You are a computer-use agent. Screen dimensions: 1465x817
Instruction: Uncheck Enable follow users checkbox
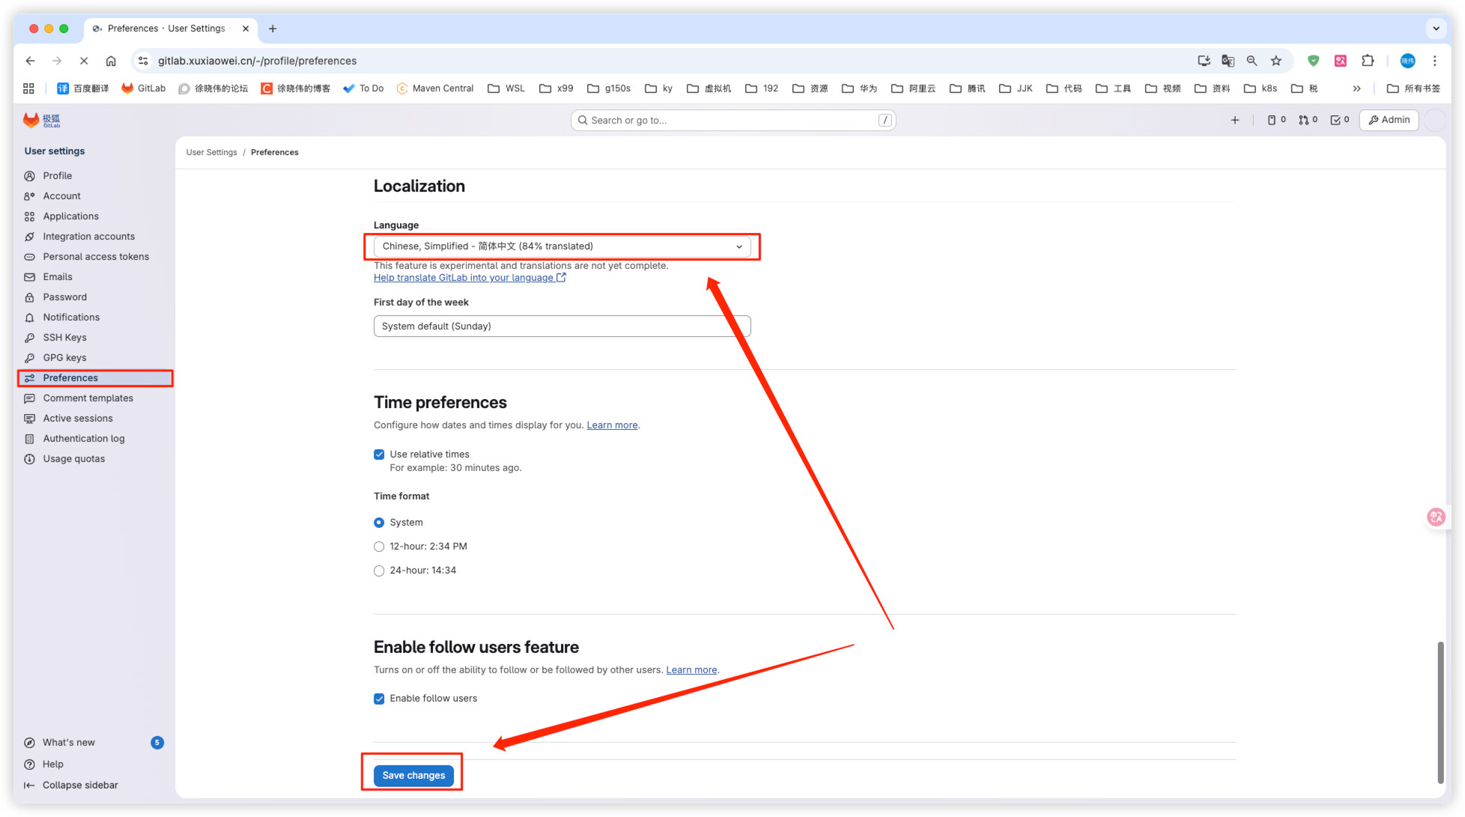click(379, 699)
